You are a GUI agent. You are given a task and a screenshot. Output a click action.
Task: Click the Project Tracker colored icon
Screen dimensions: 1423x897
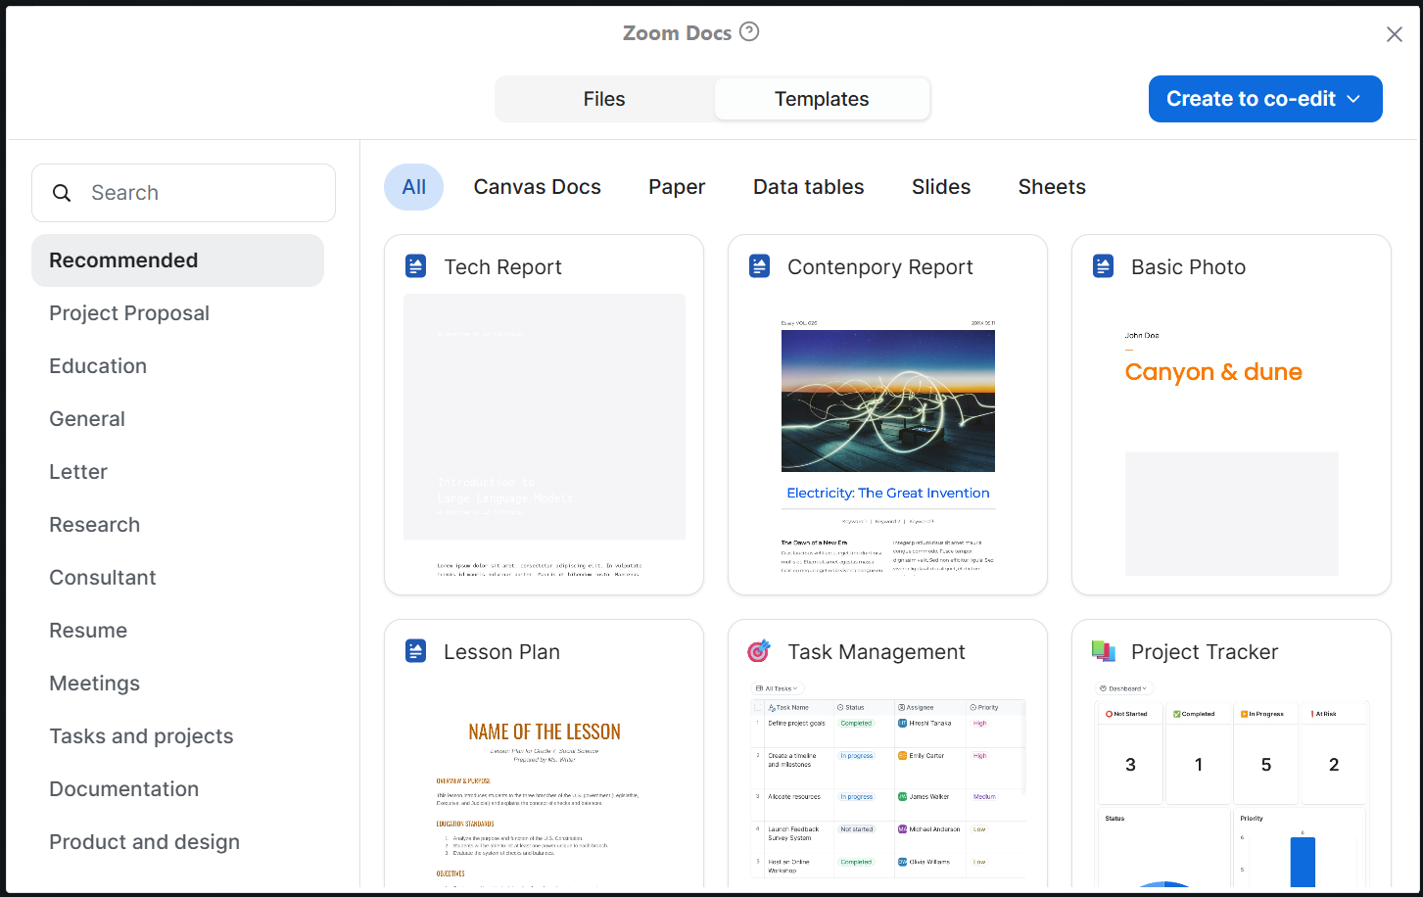point(1104,651)
